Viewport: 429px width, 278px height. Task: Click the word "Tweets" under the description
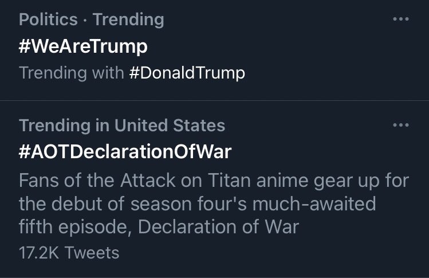click(x=93, y=252)
